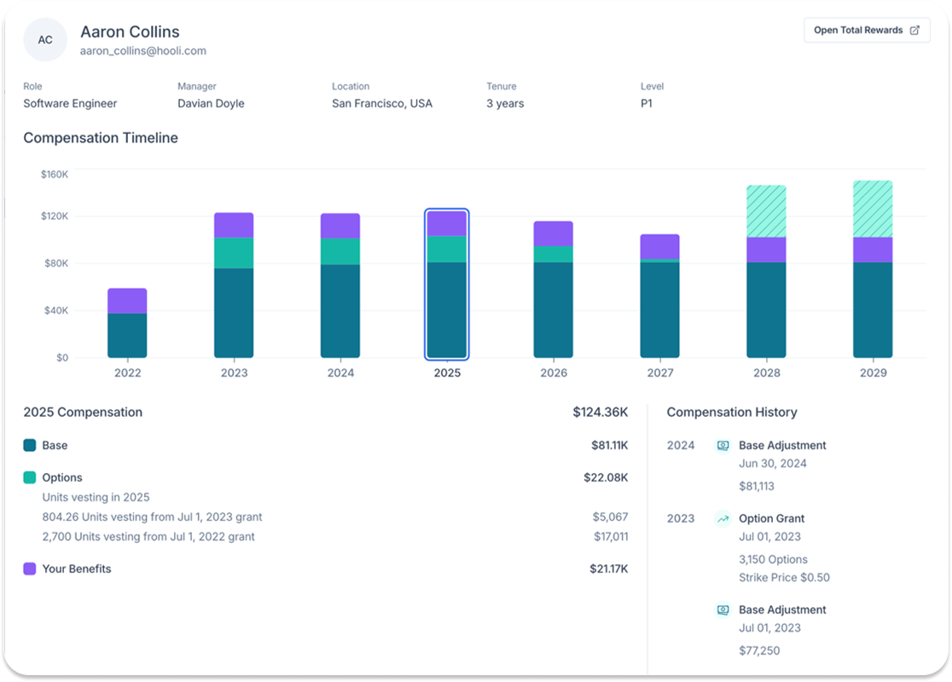Click the $124.36K total compensation value
Screen dimensions: 952x682
click(601, 412)
